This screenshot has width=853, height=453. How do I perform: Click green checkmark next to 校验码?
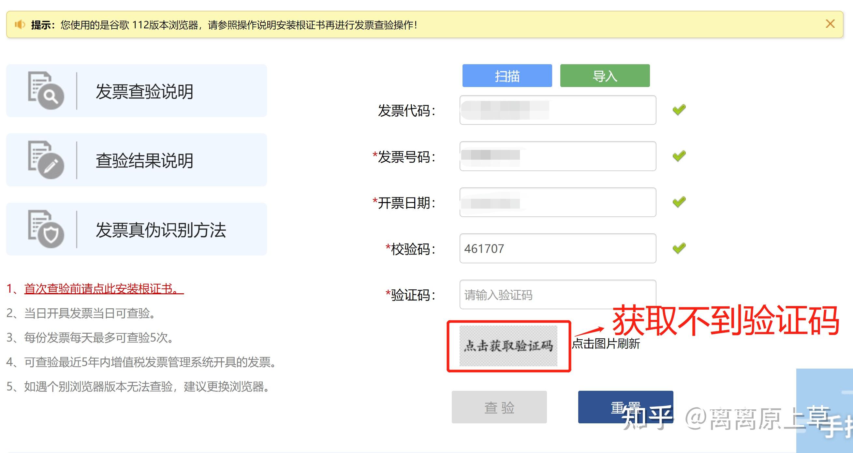(x=679, y=248)
